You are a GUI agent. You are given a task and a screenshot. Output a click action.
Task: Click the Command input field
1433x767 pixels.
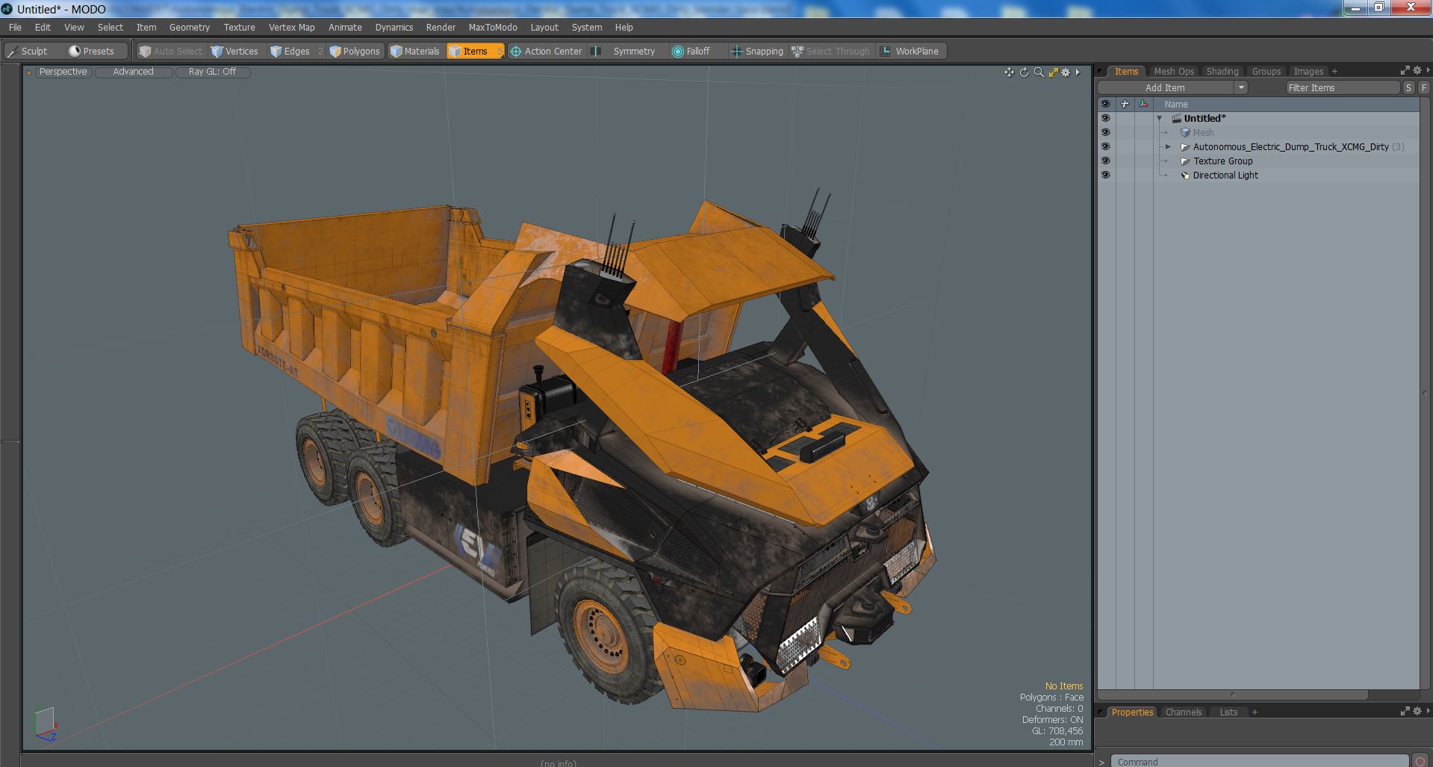[1261, 762]
